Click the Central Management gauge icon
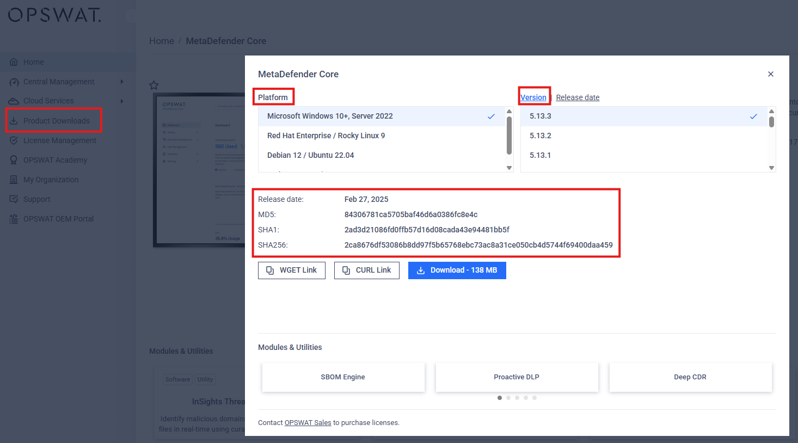This screenshot has width=798, height=443. (x=14, y=82)
